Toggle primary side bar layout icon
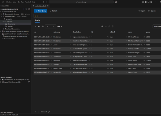The image size is (161, 116). (146, 2)
